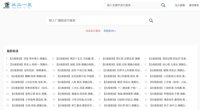Open entry 3 梦幻花.东野圭吾
Image resolution: width=200 pixels, height=110 pixels.
point(122,59)
